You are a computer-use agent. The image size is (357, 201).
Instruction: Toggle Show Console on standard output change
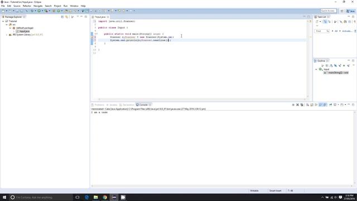click(321, 105)
